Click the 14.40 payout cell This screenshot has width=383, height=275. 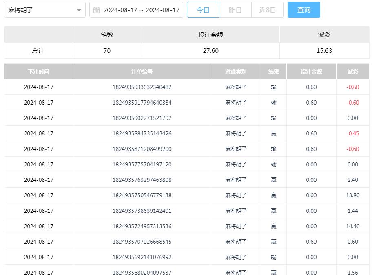(x=352, y=226)
